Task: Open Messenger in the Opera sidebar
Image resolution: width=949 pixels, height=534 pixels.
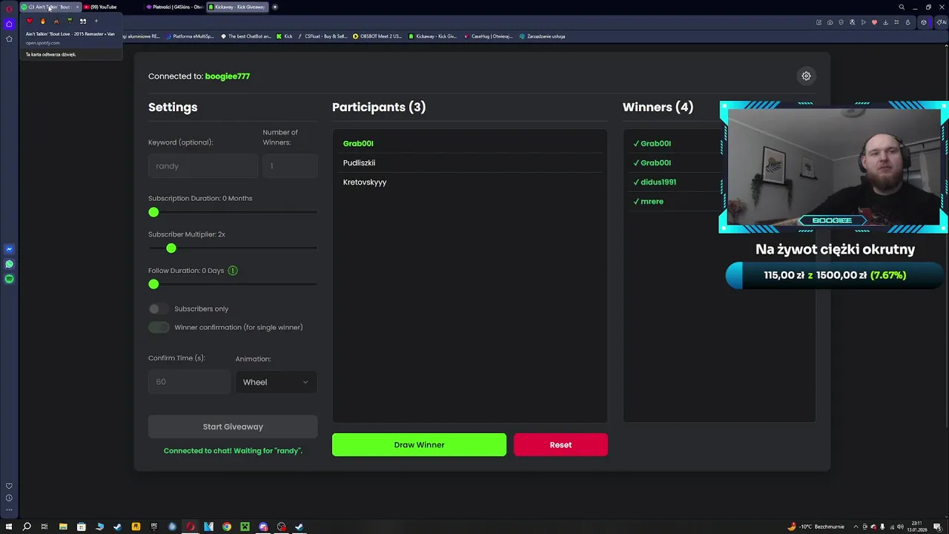Action: (9, 249)
